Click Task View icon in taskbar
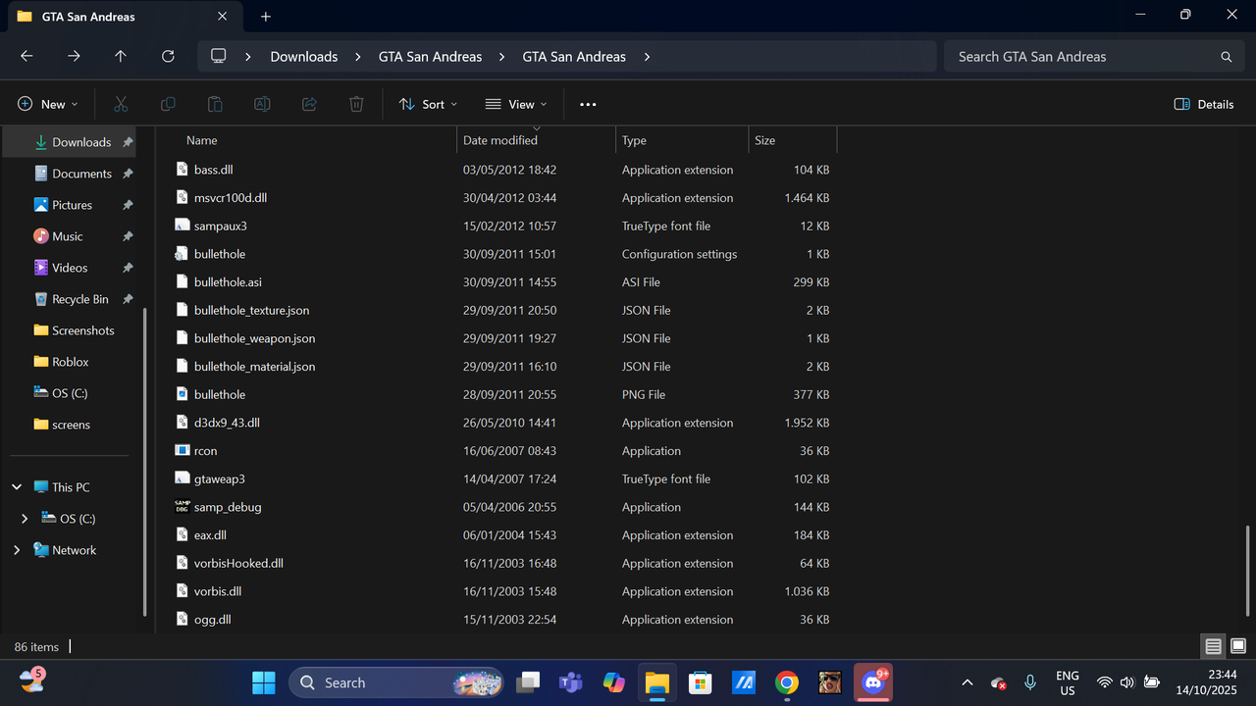Image resolution: width=1256 pixels, height=706 pixels. tap(529, 682)
